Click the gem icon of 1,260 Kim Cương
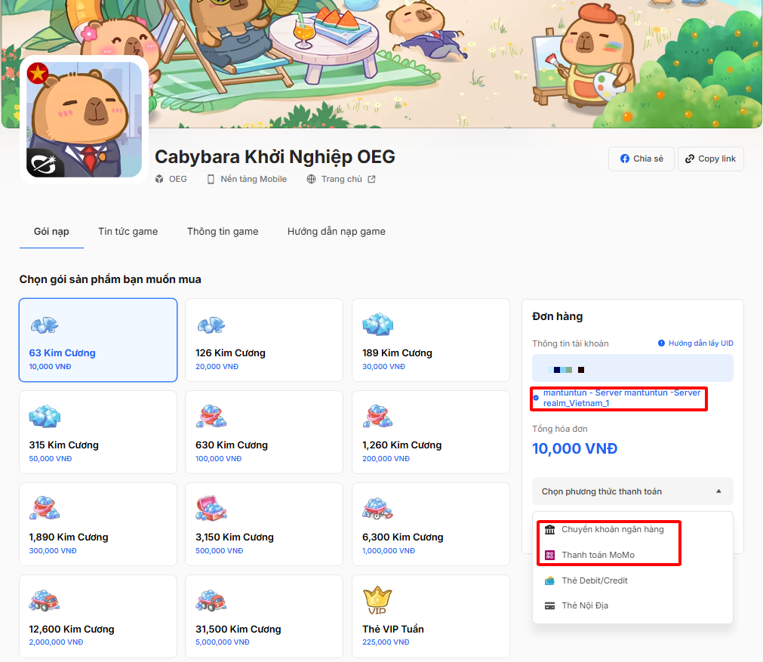This screenshot has height=662, width=763. click(x=377, y=416)
